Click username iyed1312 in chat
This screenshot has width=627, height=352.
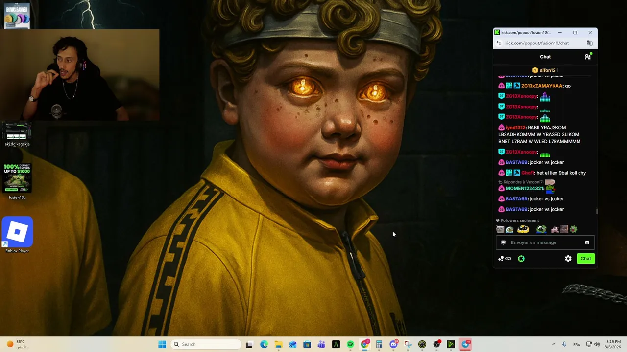(x=516, y=128)
